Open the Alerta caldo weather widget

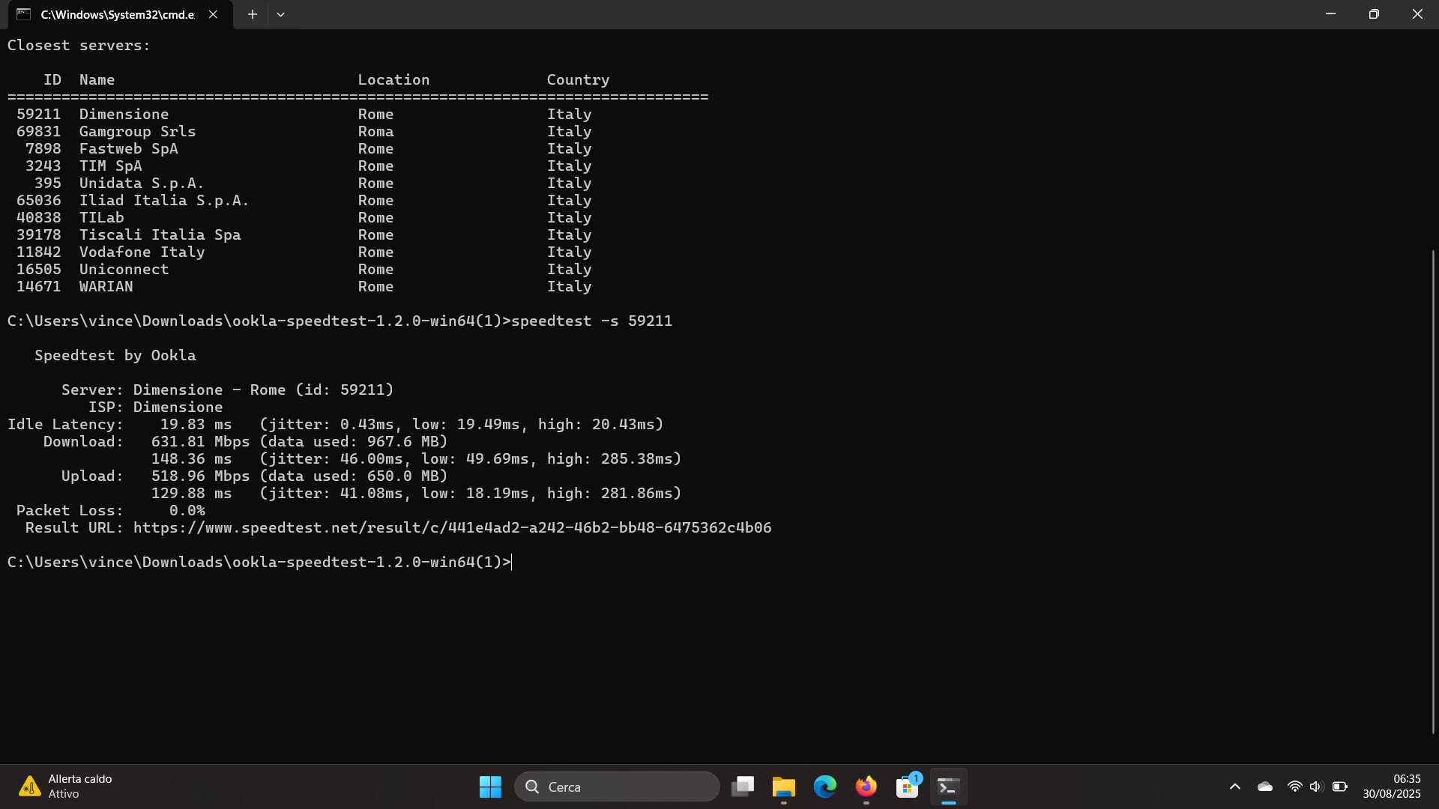66,787
